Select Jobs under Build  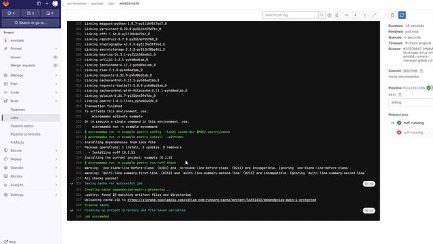(x=30, y=118)
